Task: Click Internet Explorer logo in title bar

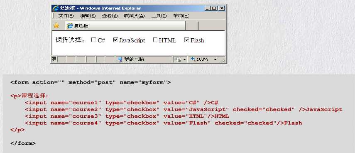Action: pyautogui.click(x=55, y=8)
